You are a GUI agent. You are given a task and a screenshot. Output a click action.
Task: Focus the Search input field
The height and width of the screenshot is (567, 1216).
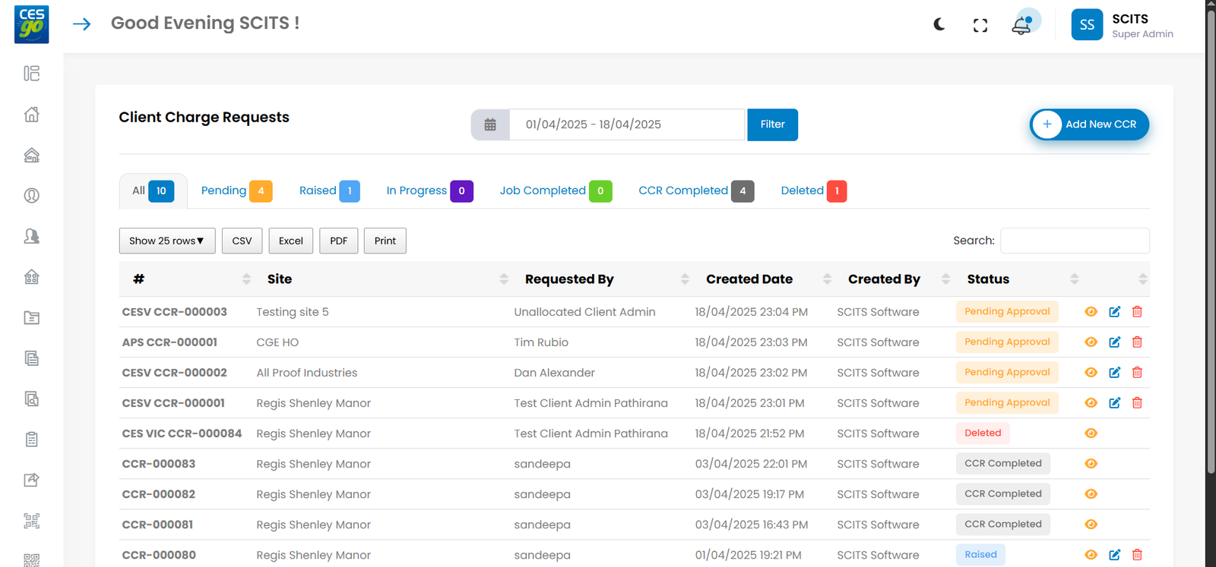(1075, 241)
